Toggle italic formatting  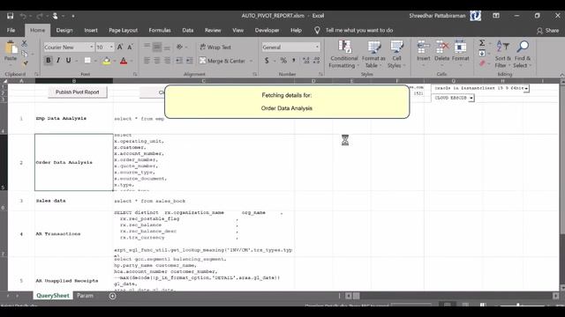(x=58, y=61)
